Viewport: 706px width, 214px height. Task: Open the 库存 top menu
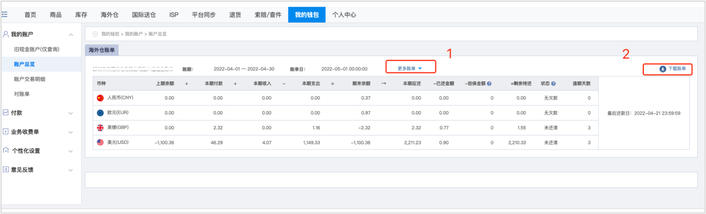pos(81,14)
